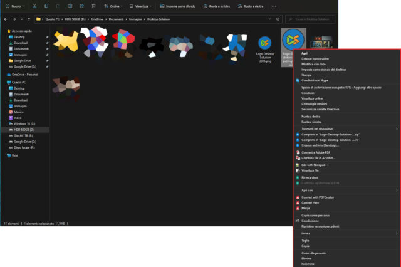Select Questo PC in navigation pane
The image size is (401, 267).
(x=16, y=82)
